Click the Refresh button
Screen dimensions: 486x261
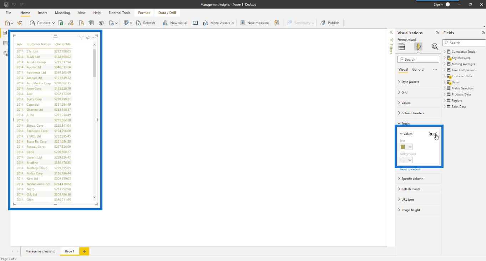(146, 23)
